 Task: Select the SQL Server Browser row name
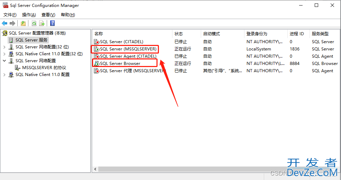pos(120,64)
